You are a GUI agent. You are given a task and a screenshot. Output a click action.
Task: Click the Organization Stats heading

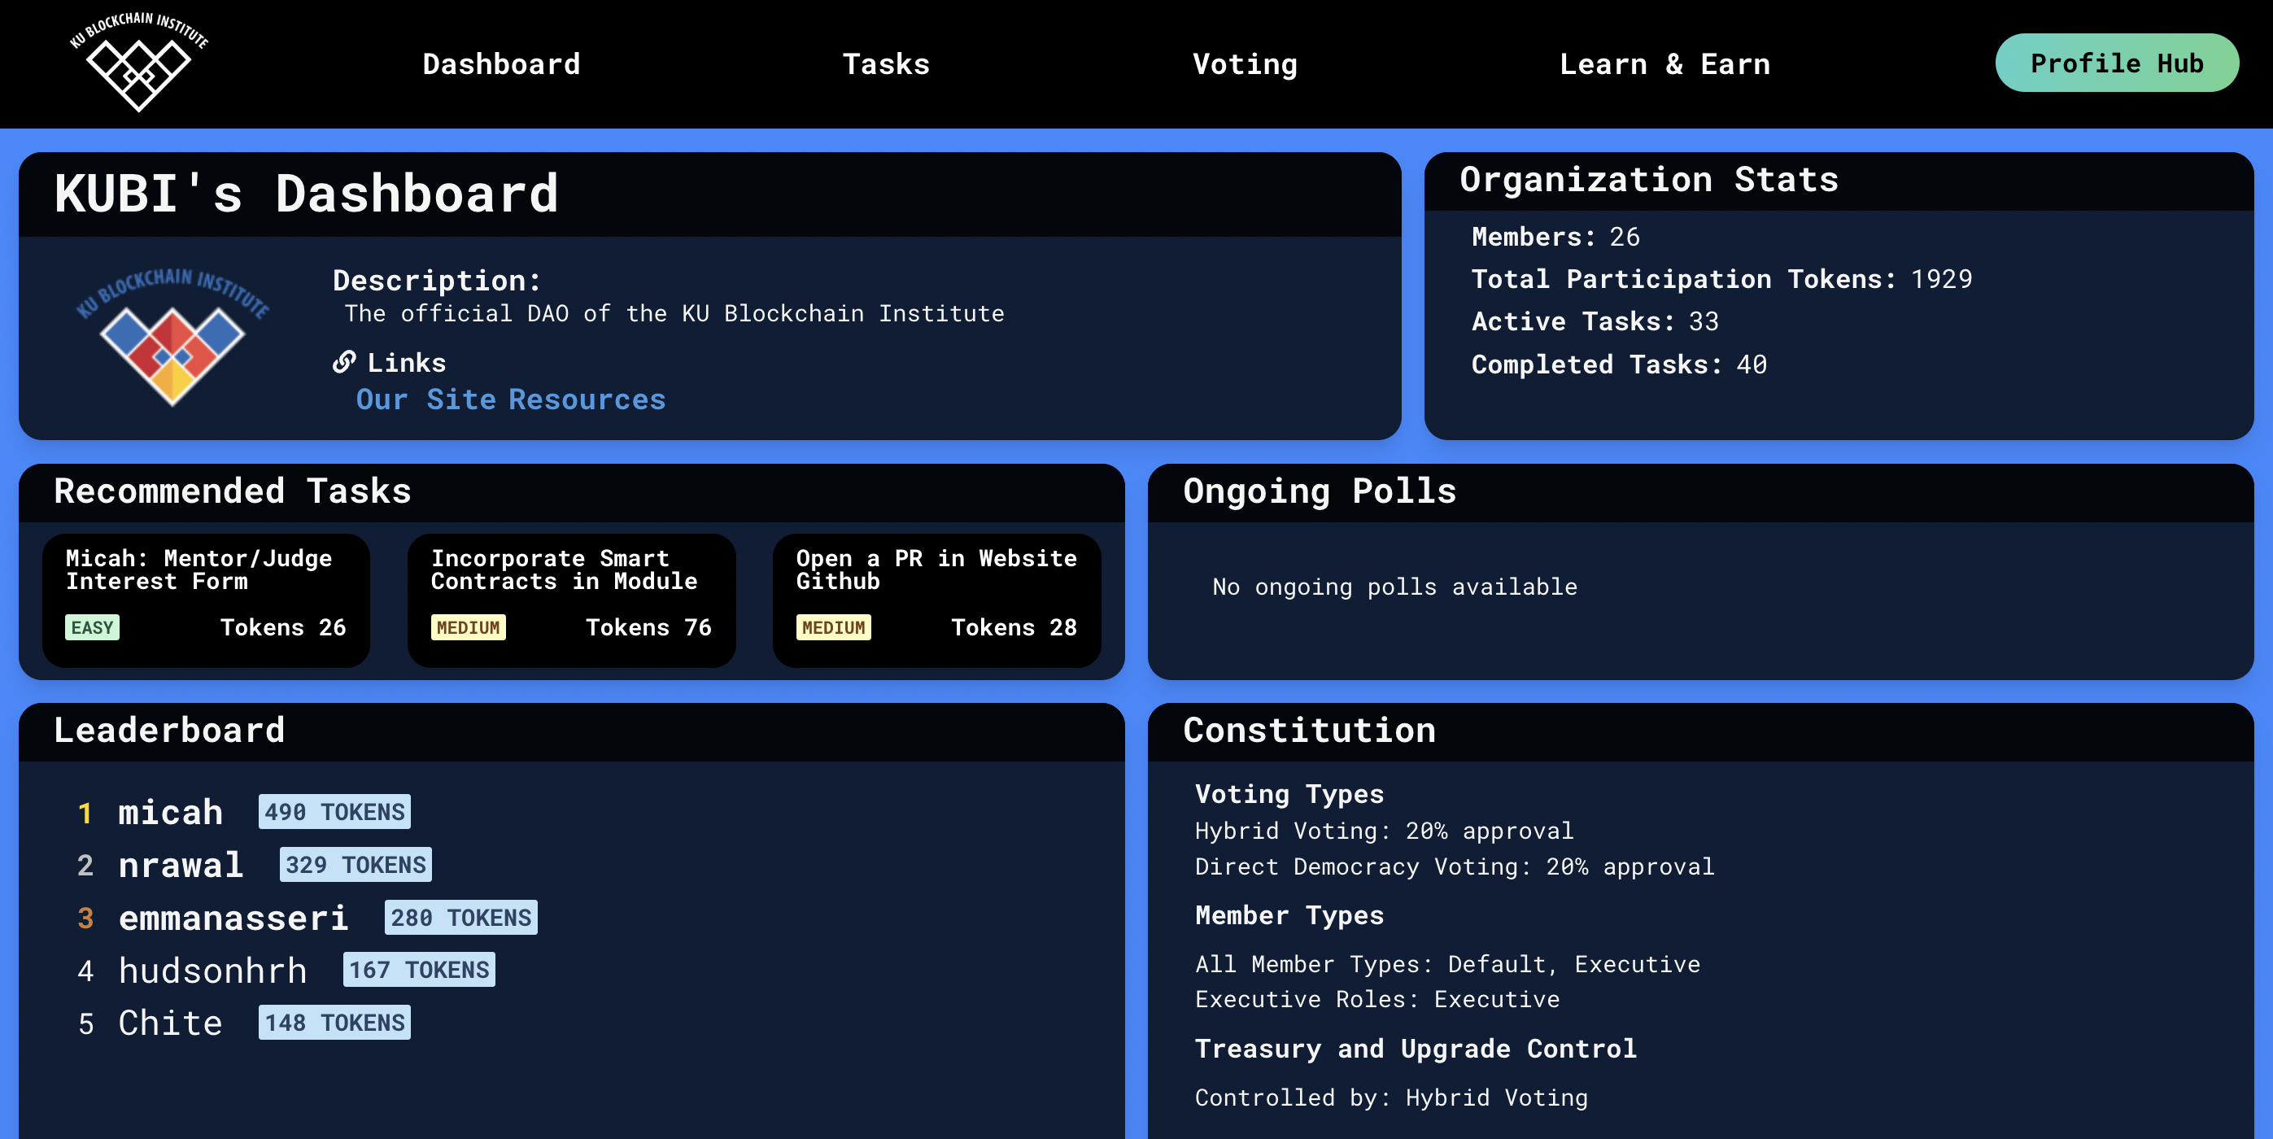1649,180
